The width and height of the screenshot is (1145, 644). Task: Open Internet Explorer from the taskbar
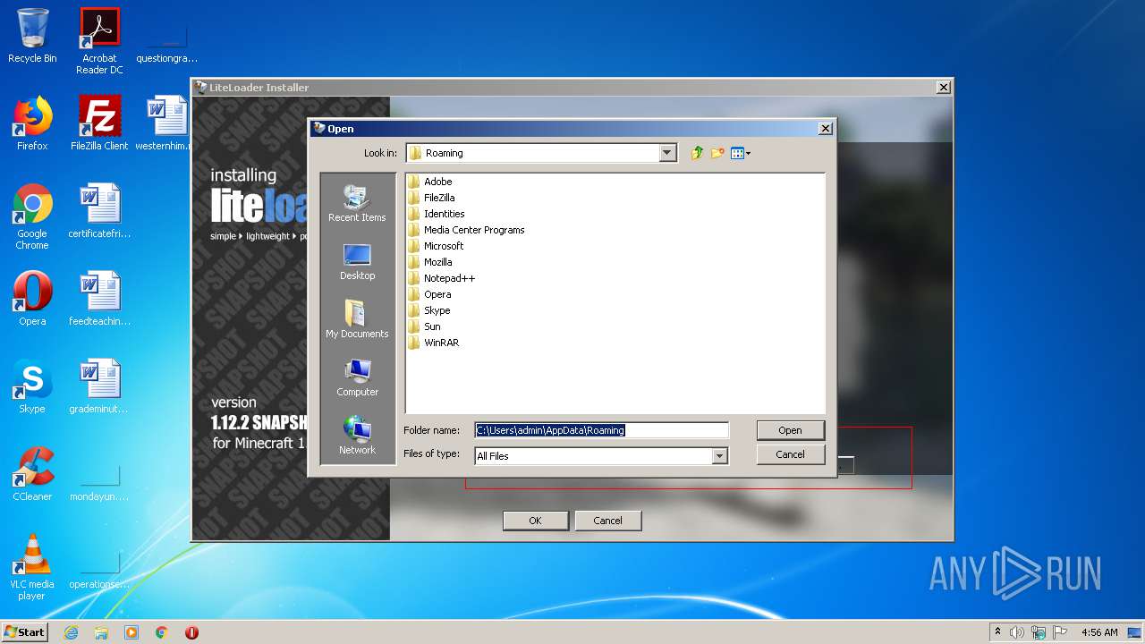(71, 632)
